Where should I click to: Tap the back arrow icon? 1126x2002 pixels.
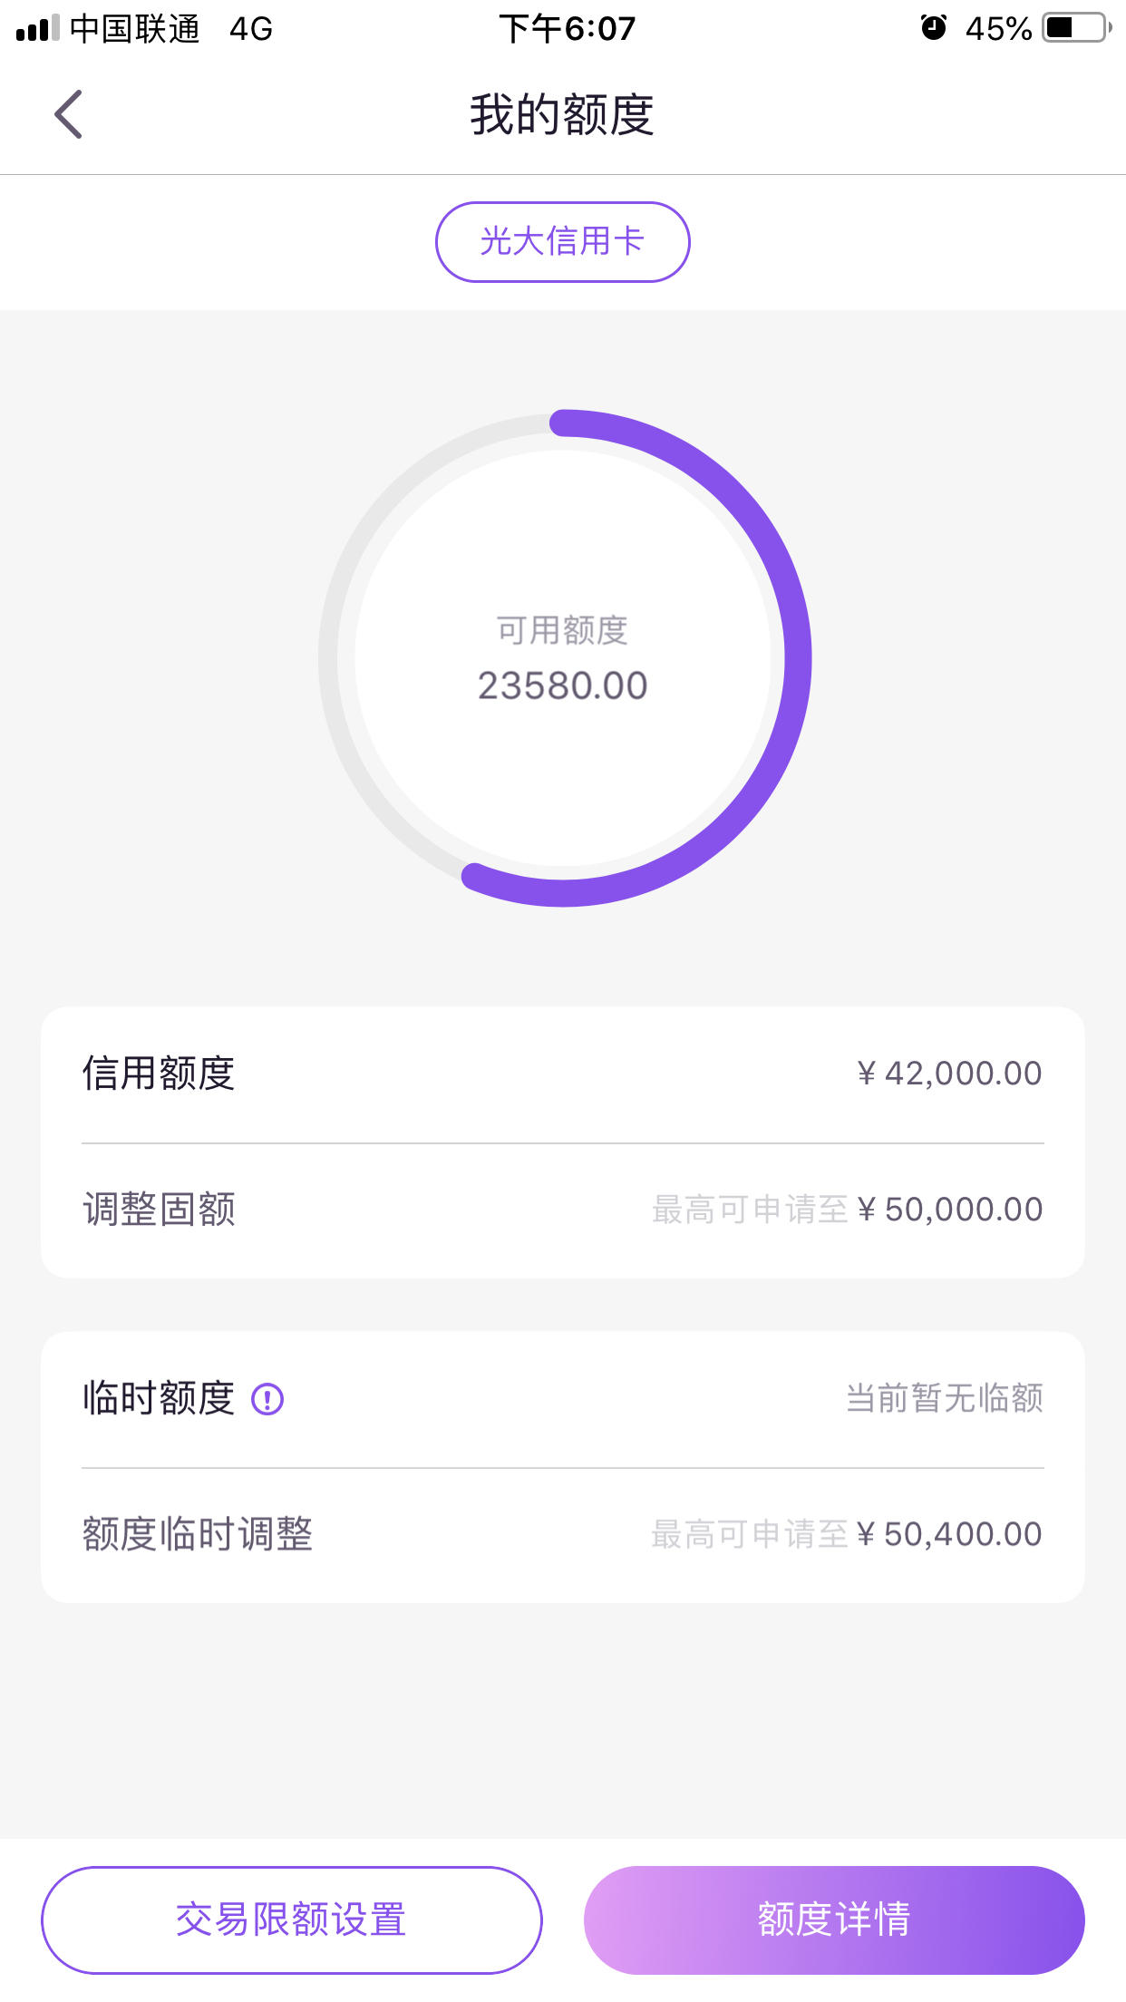(68, 114)
